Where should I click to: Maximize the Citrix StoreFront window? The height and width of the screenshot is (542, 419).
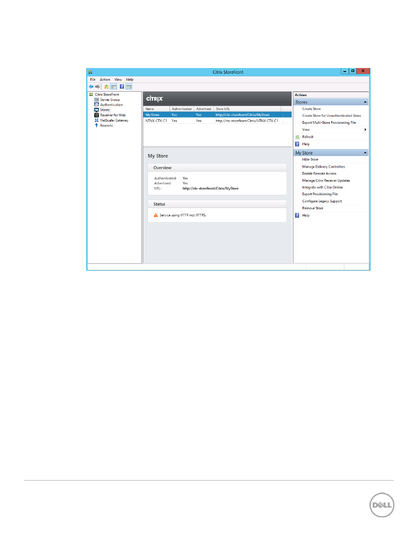click(353, 71)
